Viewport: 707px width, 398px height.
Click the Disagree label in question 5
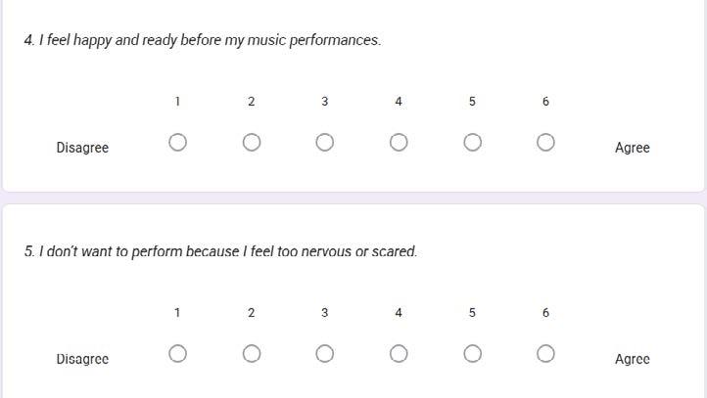point(82,359)
